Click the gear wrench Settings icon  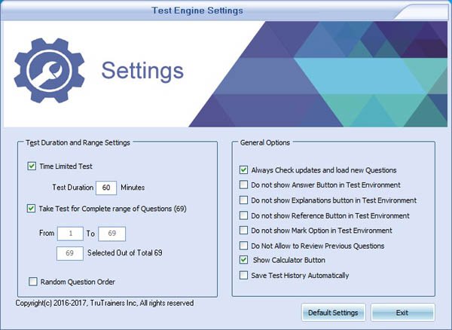(49, 70)
